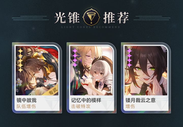Click the LIGHT CONES RECOMMEND subtitle
The height and width of the screenshot is (127, 183).
click(91, 27)
